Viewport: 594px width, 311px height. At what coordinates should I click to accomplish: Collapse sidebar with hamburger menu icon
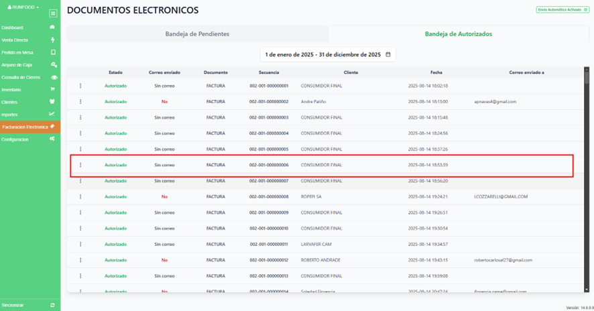[53, 13]
